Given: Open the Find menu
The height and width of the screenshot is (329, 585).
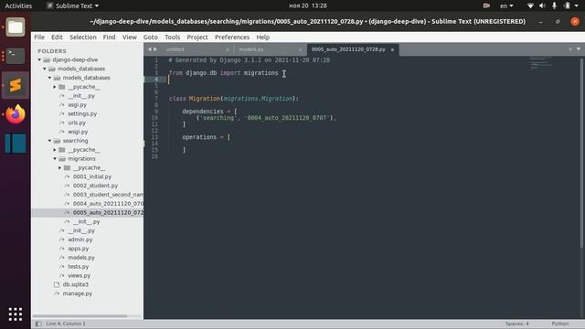Looking at the screenshot, I should (x=109, y=37).
